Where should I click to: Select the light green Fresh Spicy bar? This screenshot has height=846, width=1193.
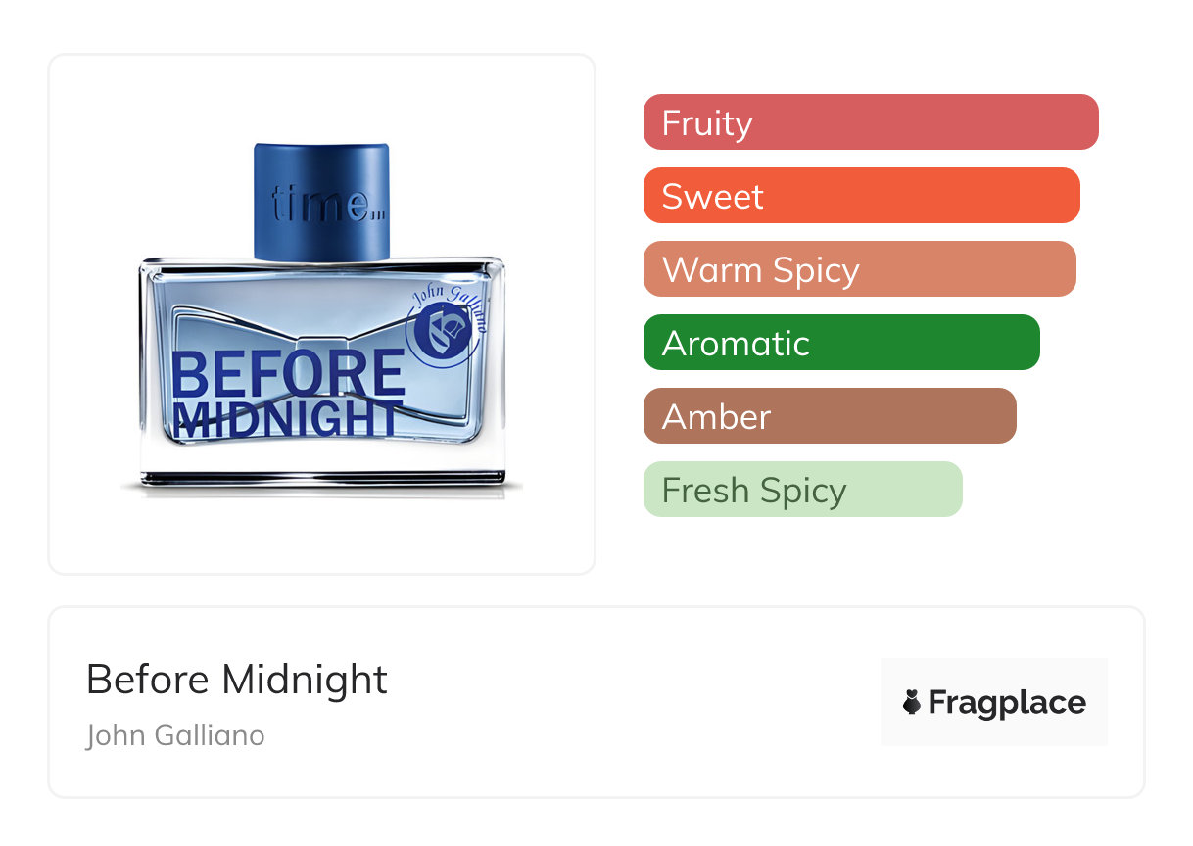pos(802,490)
